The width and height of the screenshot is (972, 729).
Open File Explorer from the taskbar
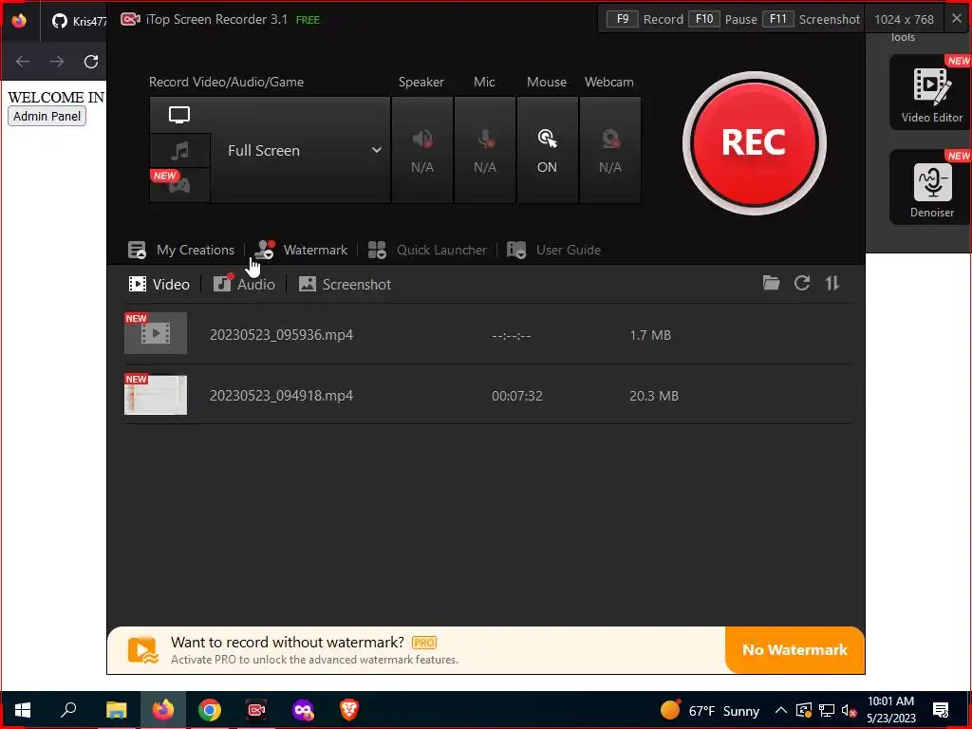tap(116, 710)
